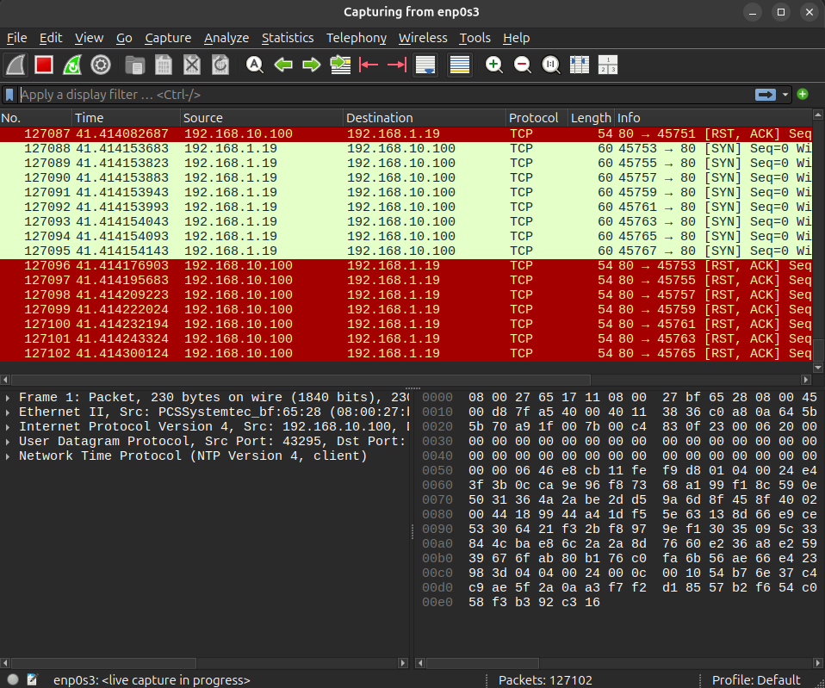Expand User Datagram Protocol row
This screenshot has width=825, height=688.
tap(8, 442)
